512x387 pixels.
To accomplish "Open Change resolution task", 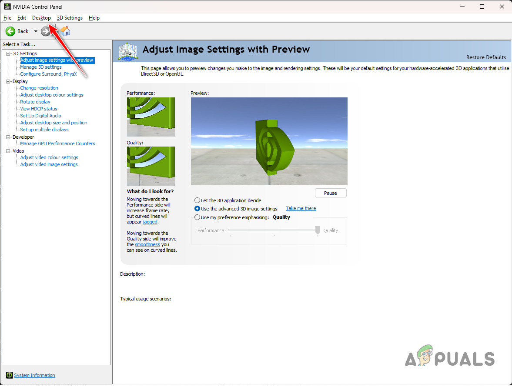I will tap(39, 88).
